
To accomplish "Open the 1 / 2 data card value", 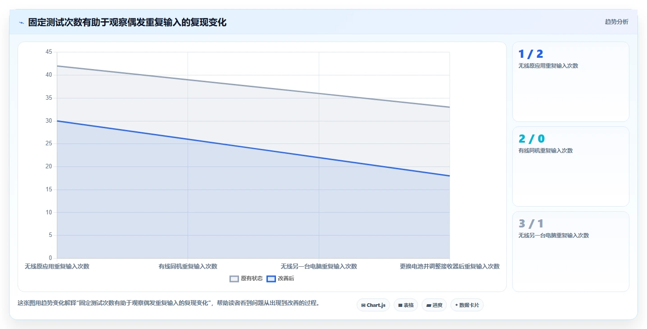I will pyautogui.click(x=531, y=54).
